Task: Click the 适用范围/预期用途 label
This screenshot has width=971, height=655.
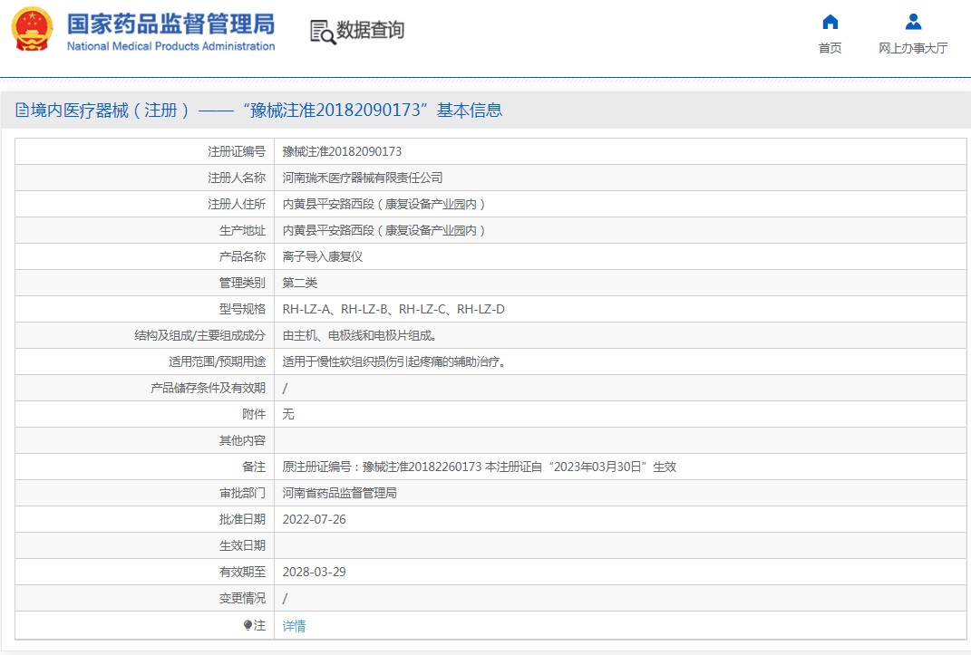Action: (218, 361)
